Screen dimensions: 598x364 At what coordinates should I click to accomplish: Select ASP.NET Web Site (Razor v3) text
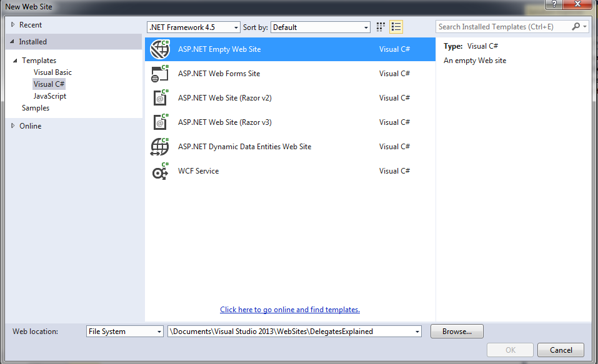[224, 122]
